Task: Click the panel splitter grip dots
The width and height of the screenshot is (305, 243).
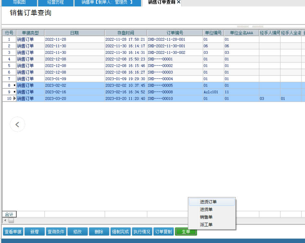Action: tap(250, 26)
